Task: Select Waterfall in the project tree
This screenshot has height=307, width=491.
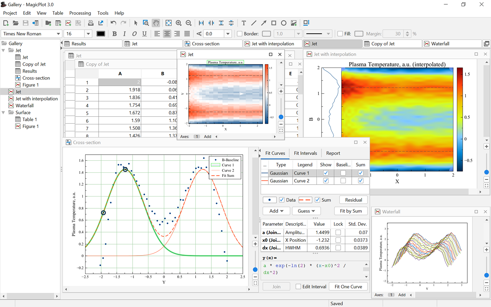Action: pos(25,106)
